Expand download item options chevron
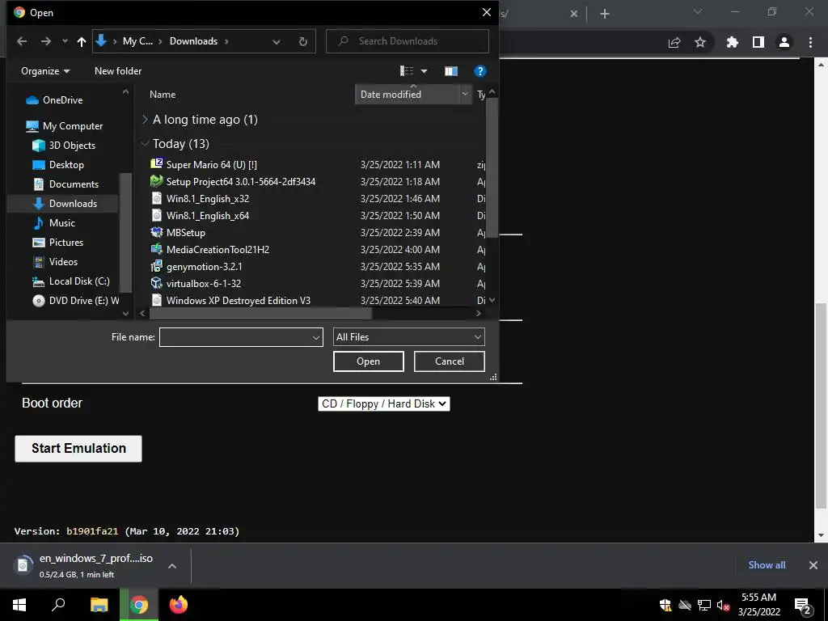Viewport: 828px width, 621px height. pos(171,566)
